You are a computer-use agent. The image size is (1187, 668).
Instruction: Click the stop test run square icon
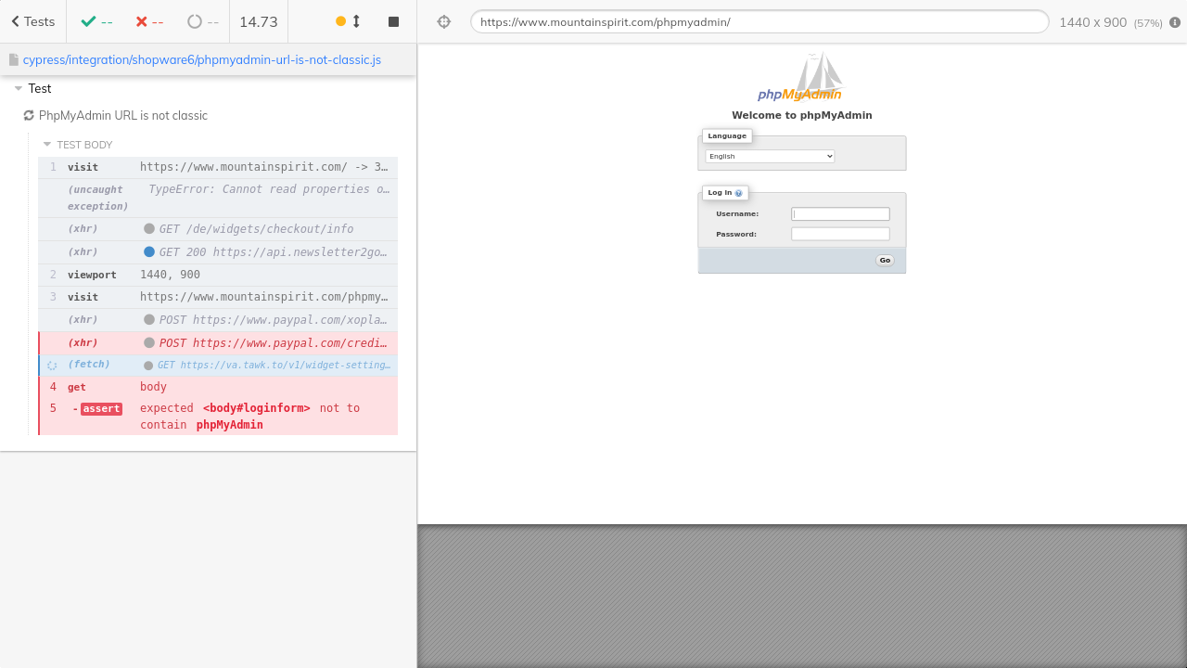click(x=393, y=21)
